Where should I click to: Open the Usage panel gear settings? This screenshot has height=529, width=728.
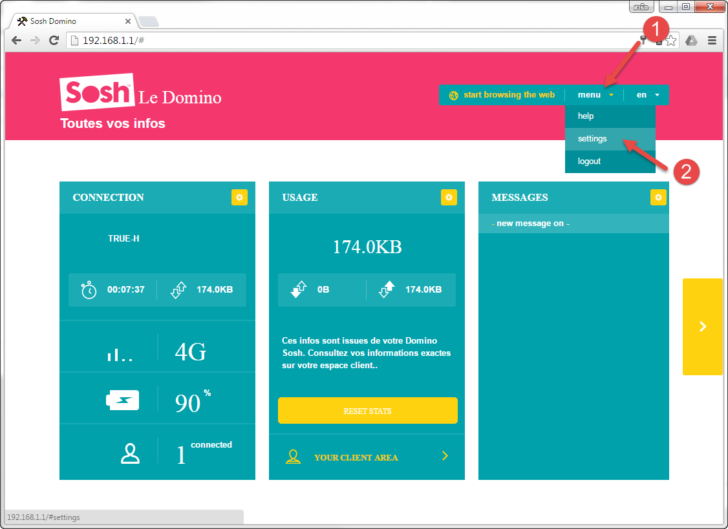click(449, 197)
